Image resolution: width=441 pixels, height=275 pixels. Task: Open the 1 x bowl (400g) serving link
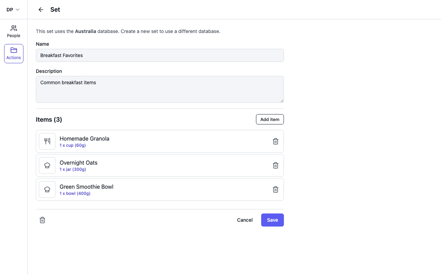(75, 194)
